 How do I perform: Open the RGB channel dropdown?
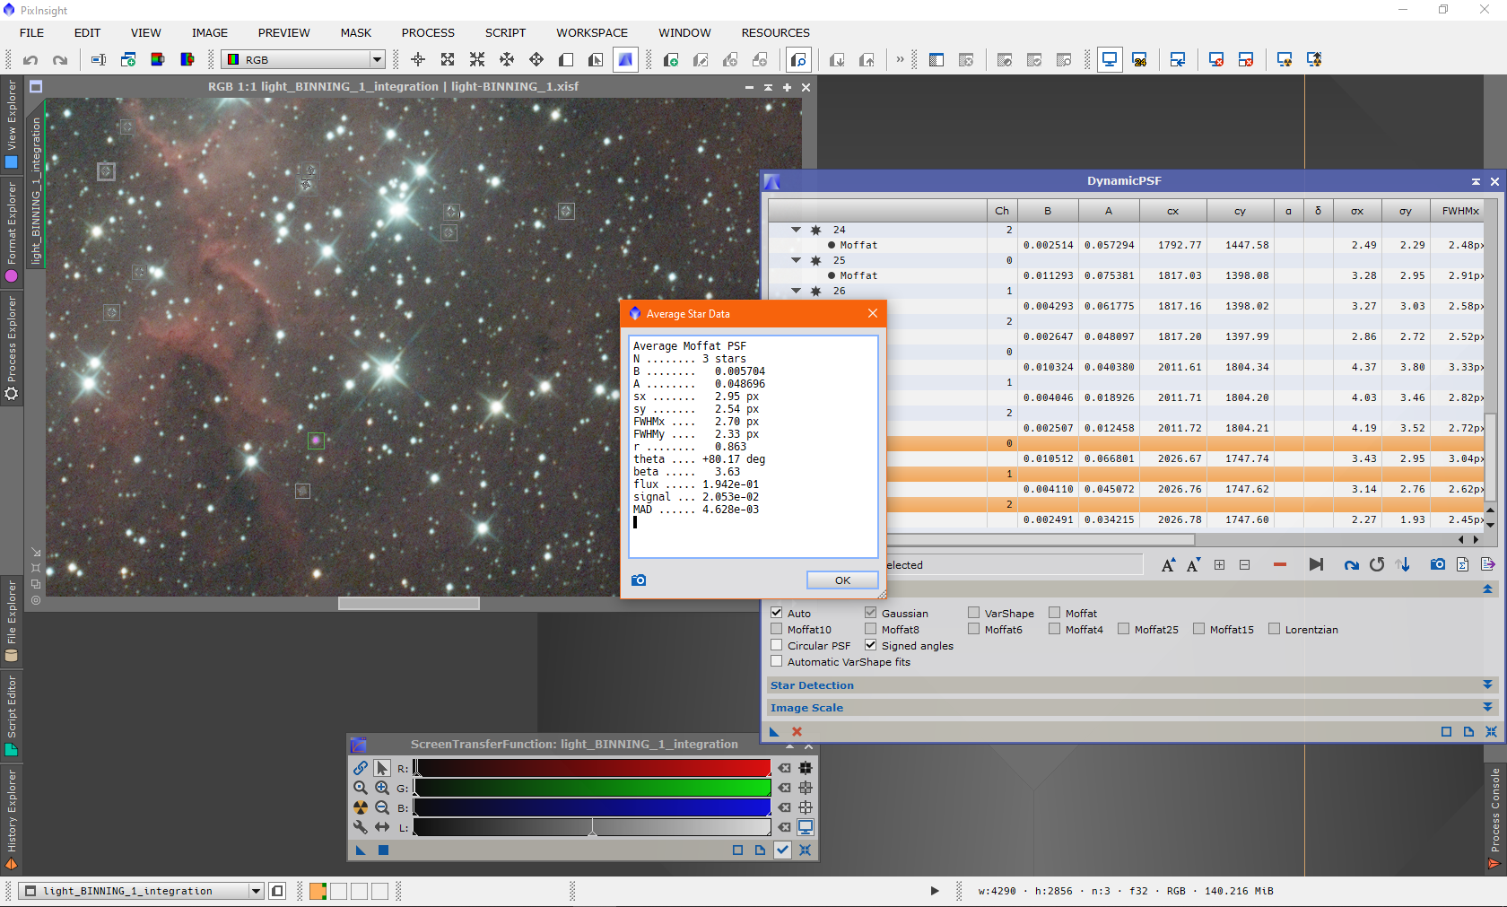click(x=304, y=60)
